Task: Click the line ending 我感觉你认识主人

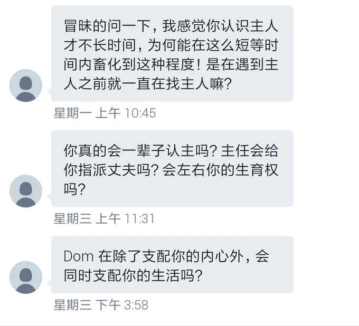Action: point(171,26)
